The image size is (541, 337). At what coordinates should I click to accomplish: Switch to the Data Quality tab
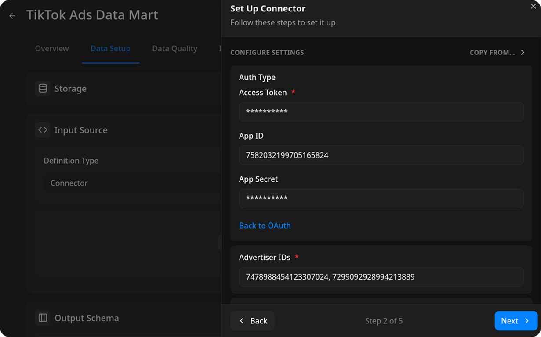pos(174,48)
